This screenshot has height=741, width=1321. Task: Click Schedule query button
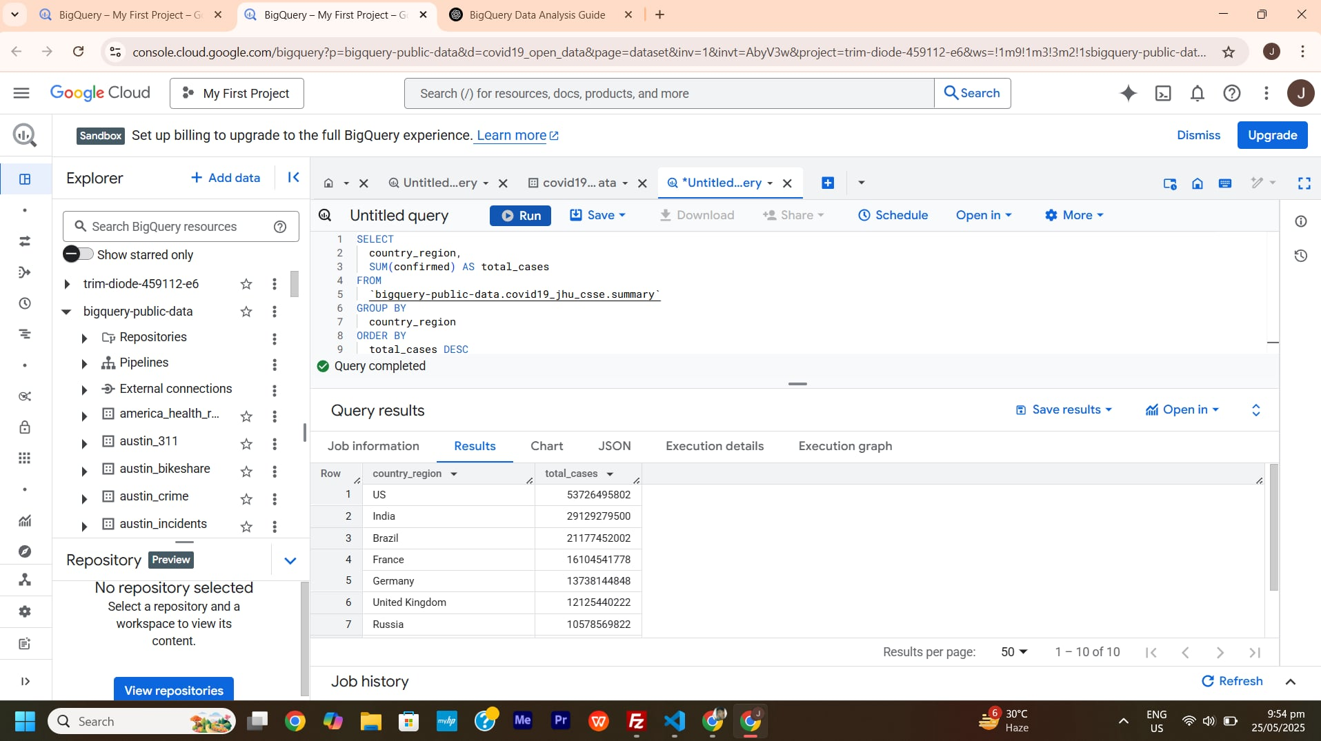click(x=893, y=215)
